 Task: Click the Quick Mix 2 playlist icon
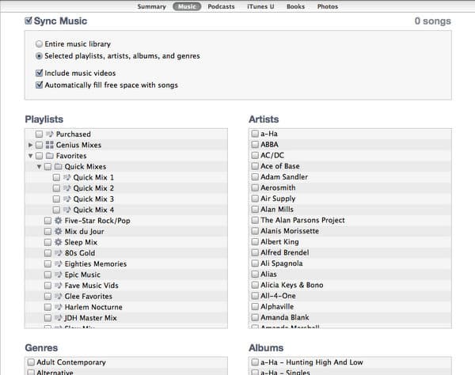[67, 188]
